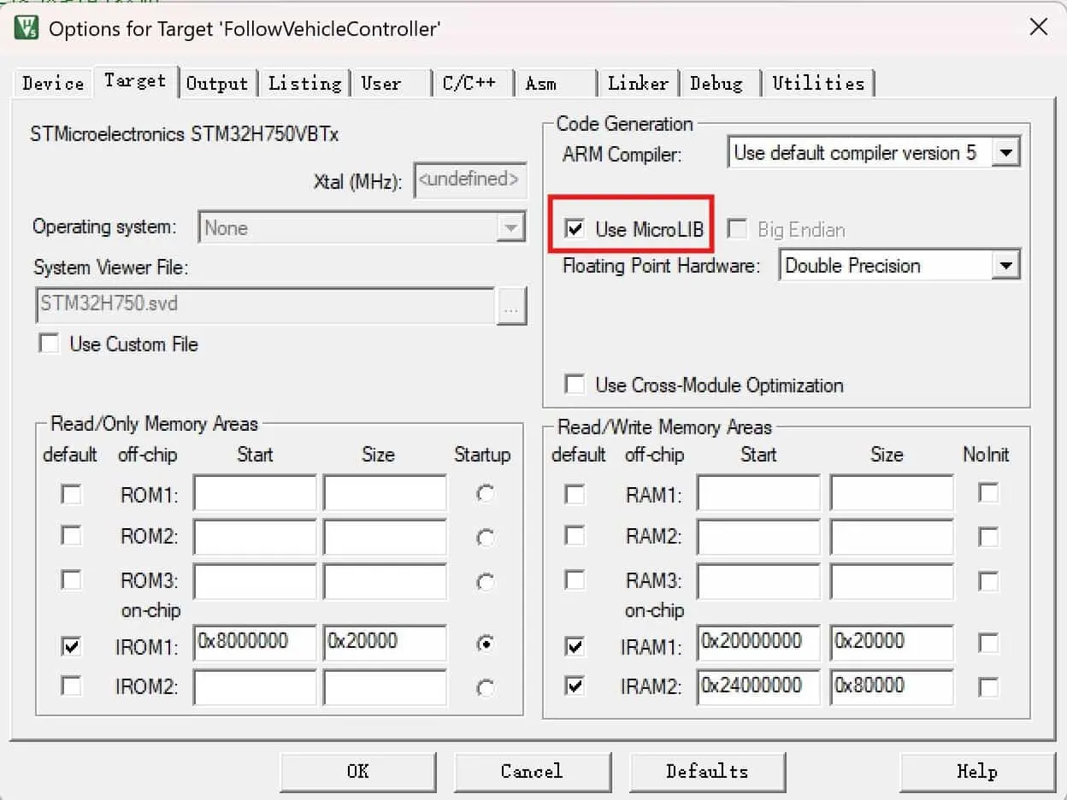
Task: Click the ROM3 Size field
Action: (x=385, y=581)
